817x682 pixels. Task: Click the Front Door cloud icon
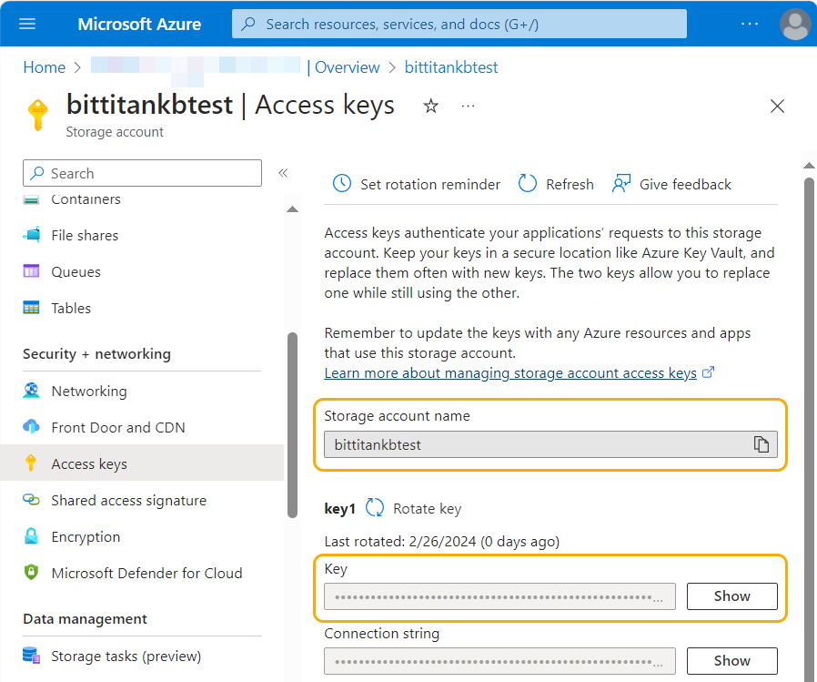(x=31, y=426)
